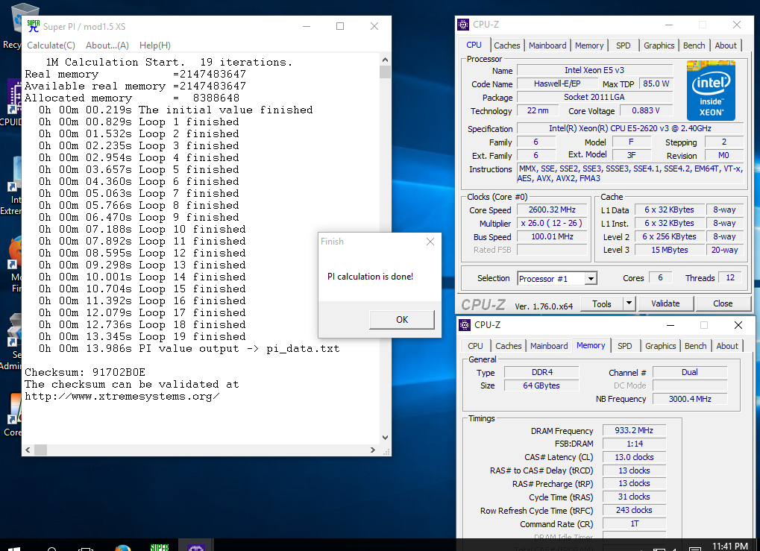Click the Checksum: 91702B0E line
Viewport: 760px width, 551px height.
pyautogui.click(x=85, y=372)
